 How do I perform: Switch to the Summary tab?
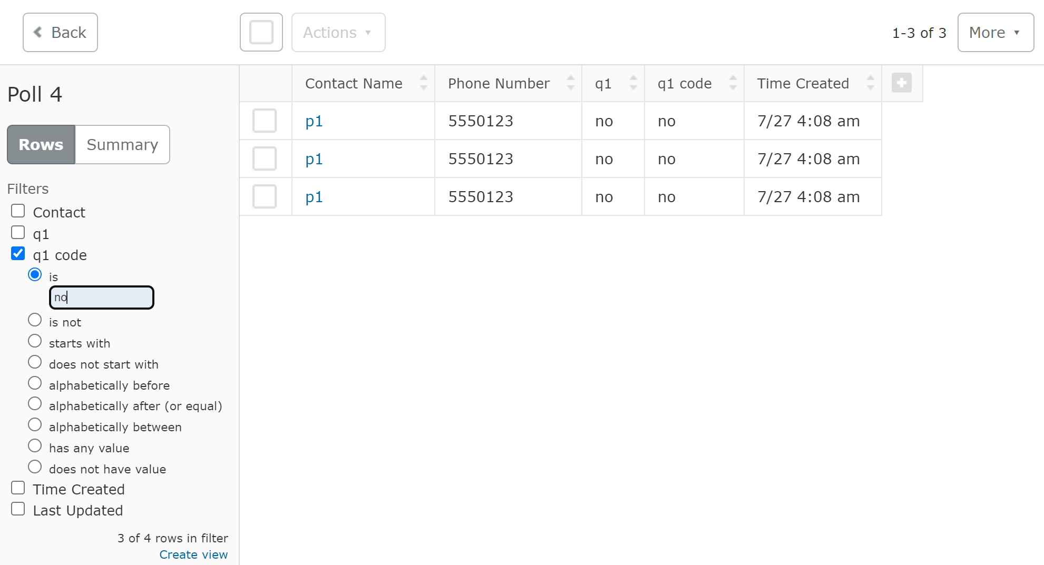(x=122, y=144)
